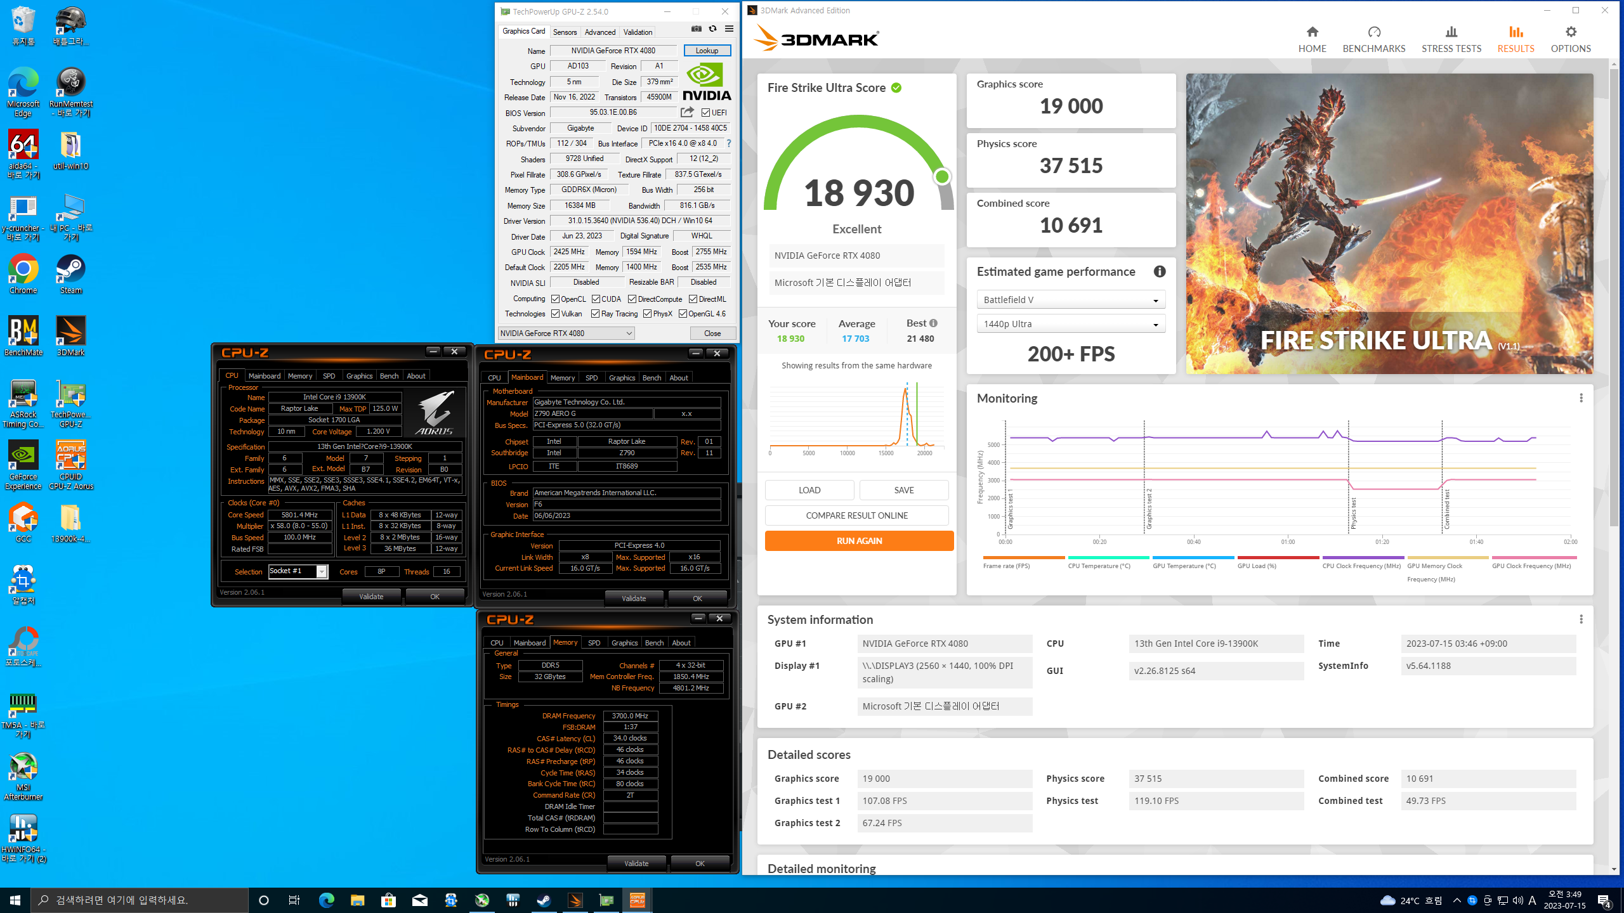Select the aida64 desktop shortcut

(23, 155)
